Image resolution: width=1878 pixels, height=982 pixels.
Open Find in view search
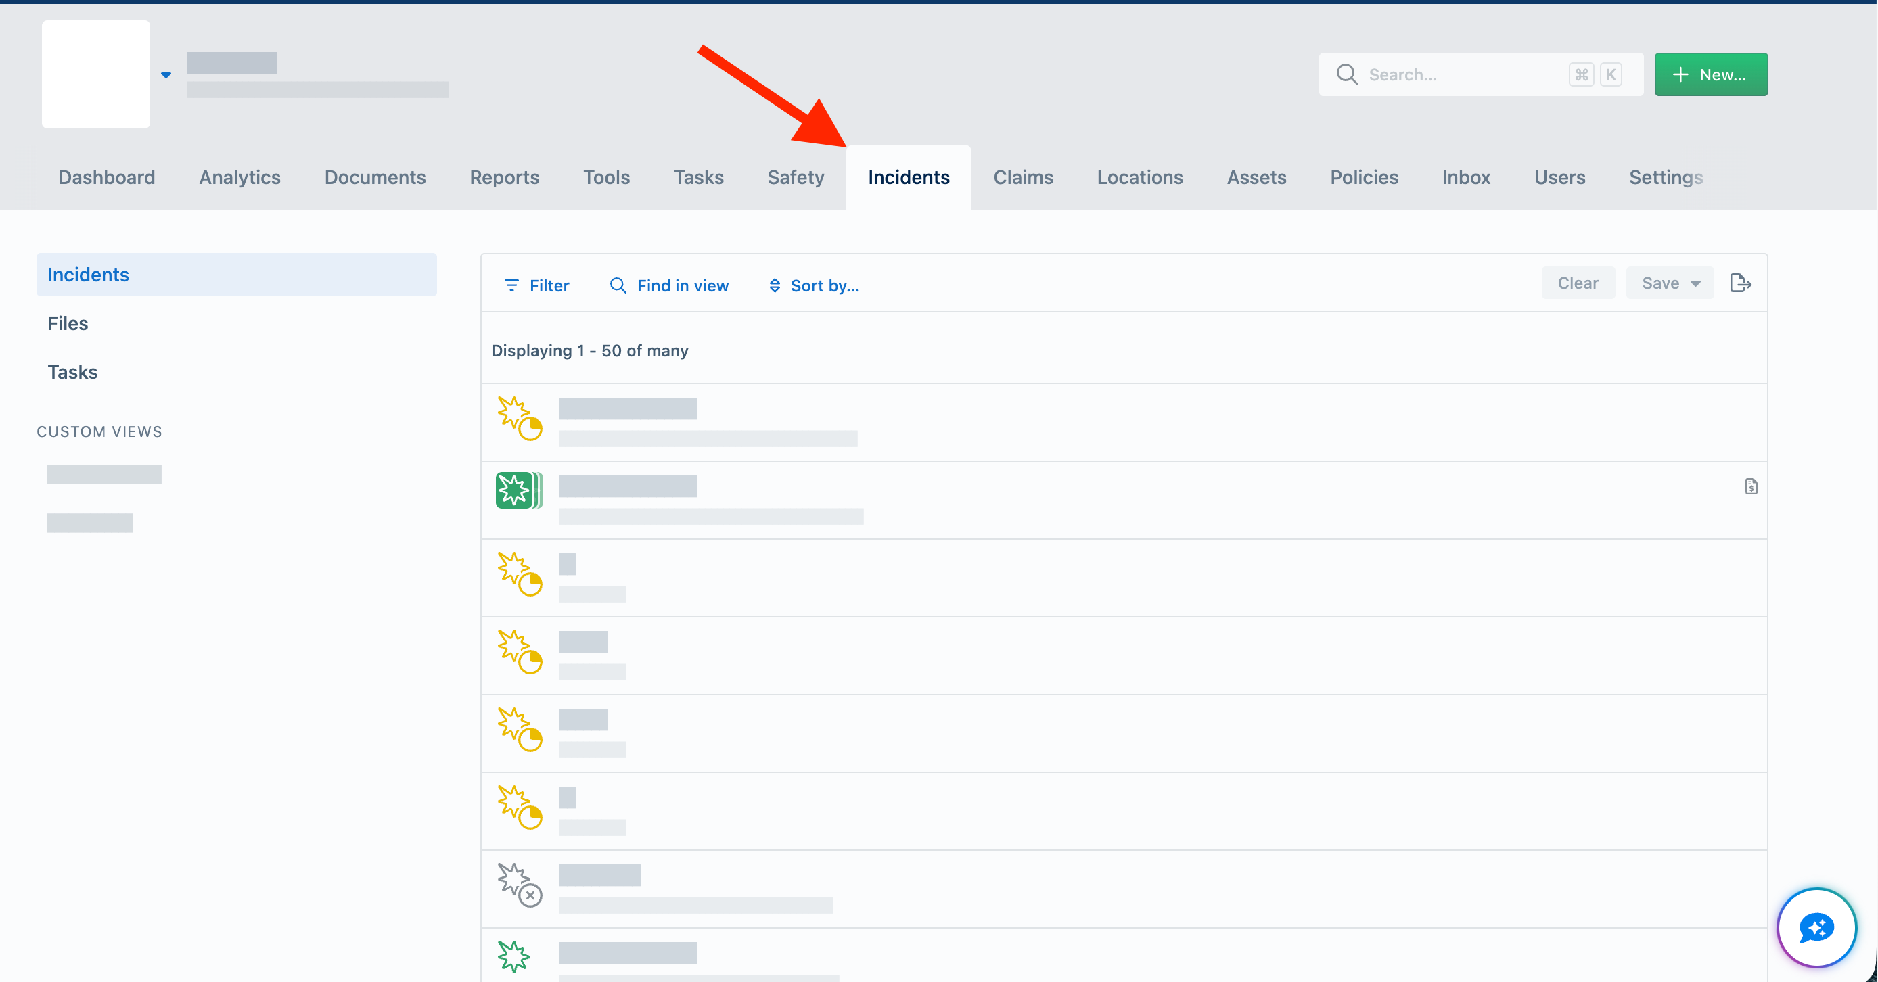tap(668, 286)
